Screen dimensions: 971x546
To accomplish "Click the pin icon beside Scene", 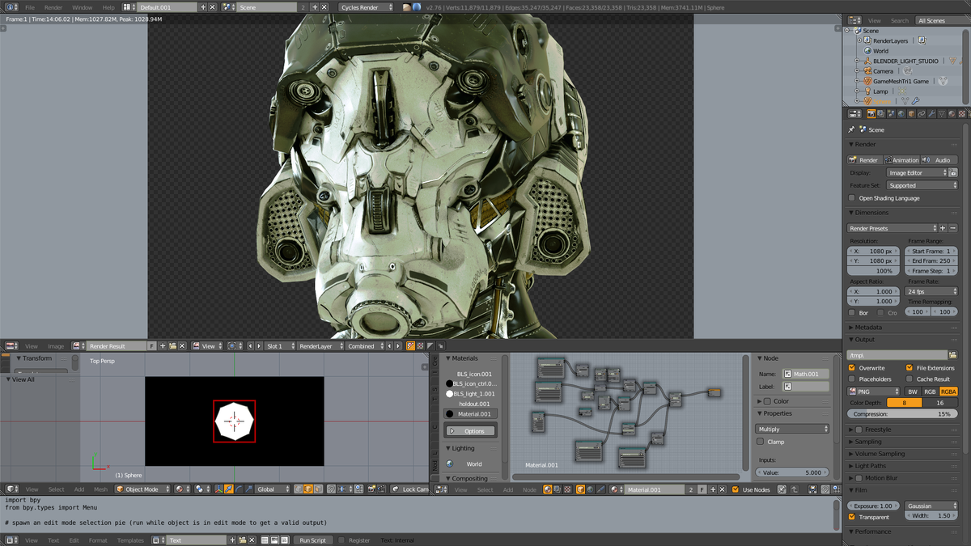I will point(851,129).
